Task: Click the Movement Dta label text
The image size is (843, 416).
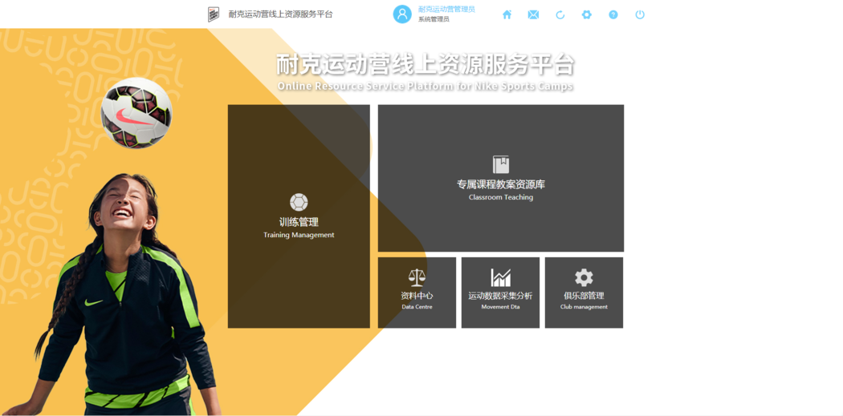Action: pos(500,307)
